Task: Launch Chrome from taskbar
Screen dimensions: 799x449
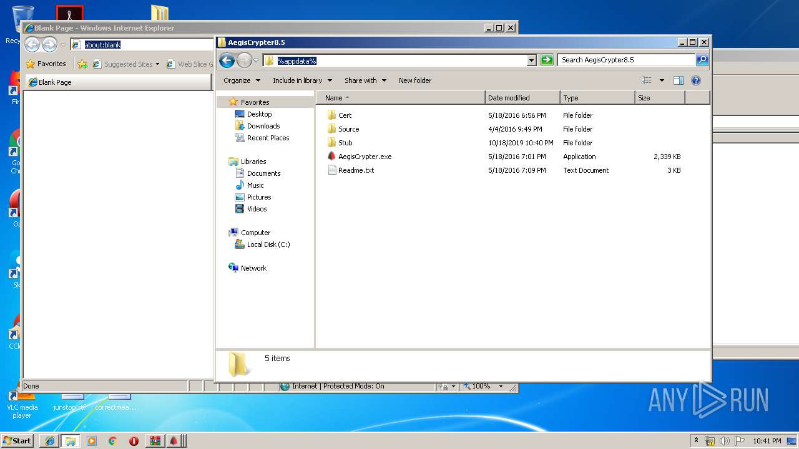Action: [112, 441]
